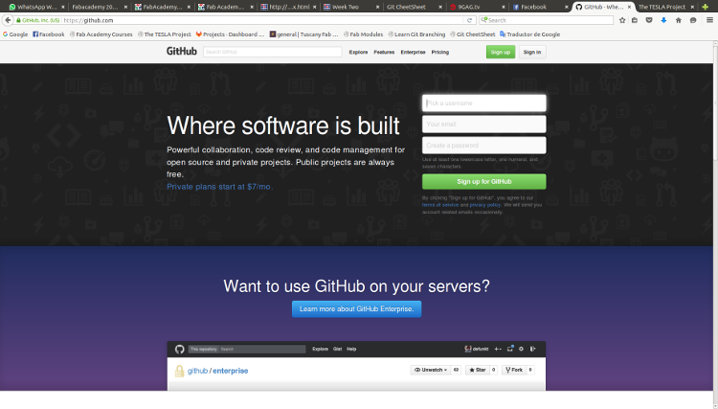Open Enterprise in GitHub navigation
This screenshot has width=718, height=409.
(413, 53)
